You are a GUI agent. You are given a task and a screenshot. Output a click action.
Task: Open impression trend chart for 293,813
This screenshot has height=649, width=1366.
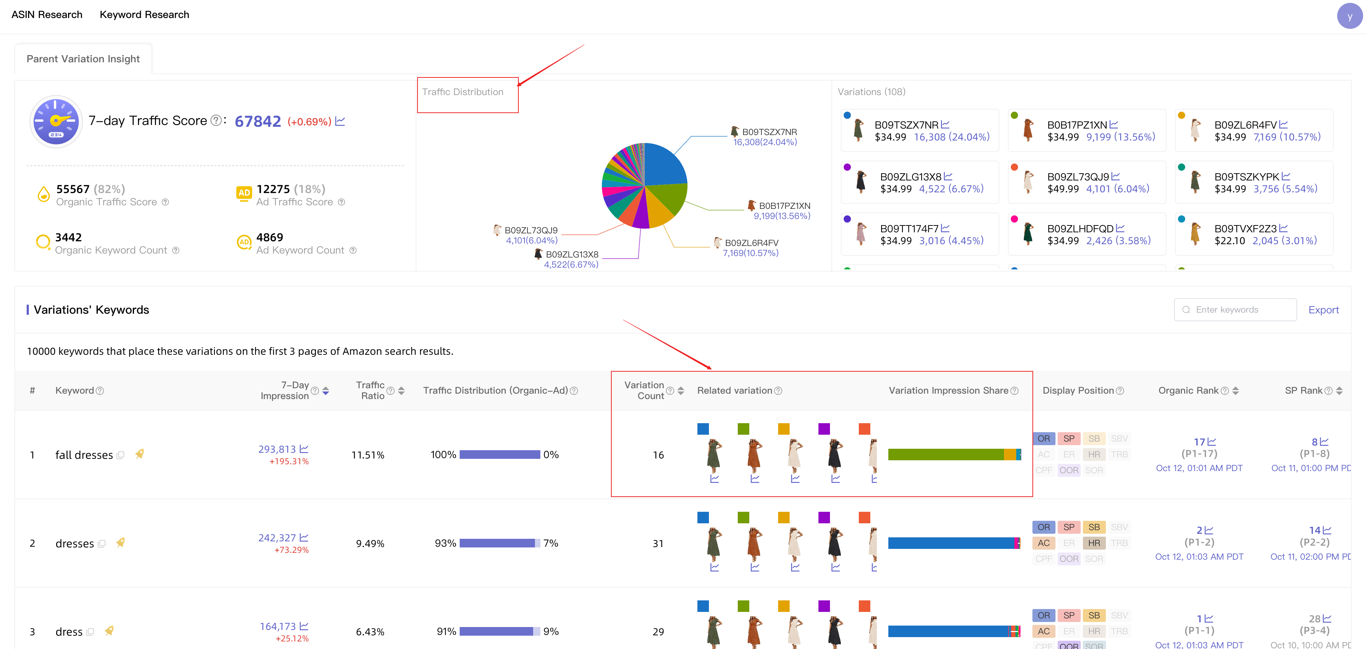(x=303, y=448)
